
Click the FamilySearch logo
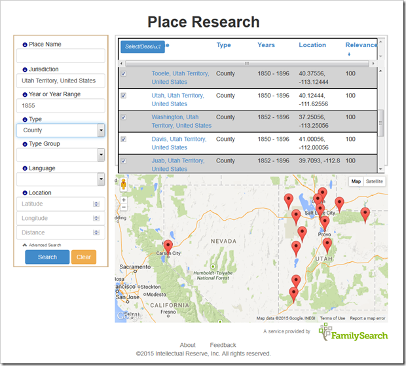point(353,332)
